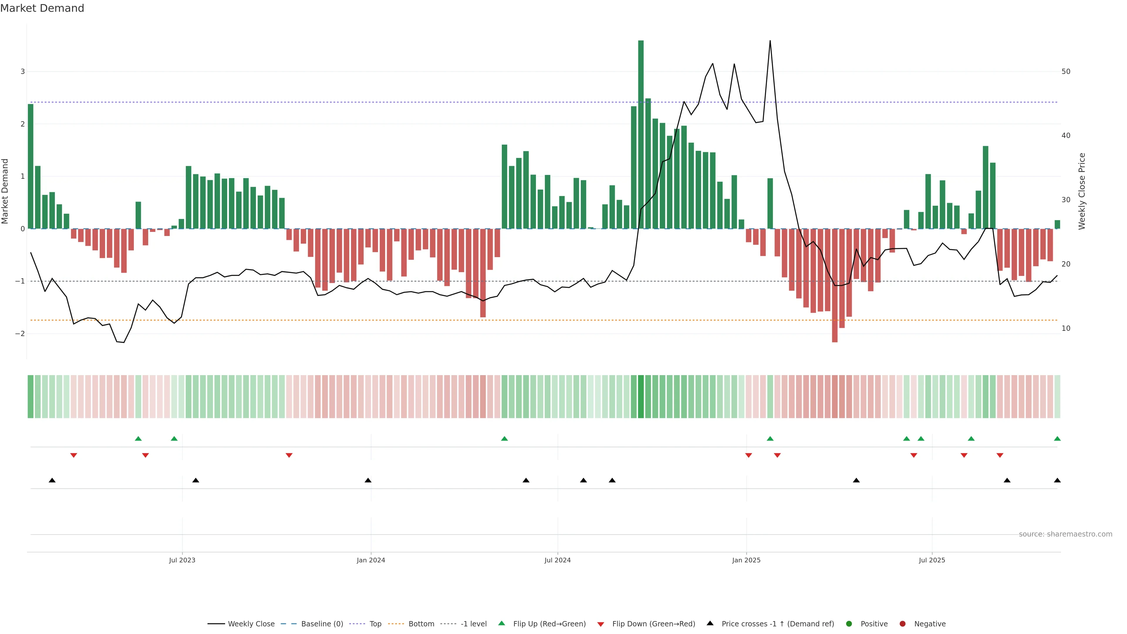Click the leftmost red flip-down marker
Viewport: 1127px width, 634px height.
click(x=73, y=456)
